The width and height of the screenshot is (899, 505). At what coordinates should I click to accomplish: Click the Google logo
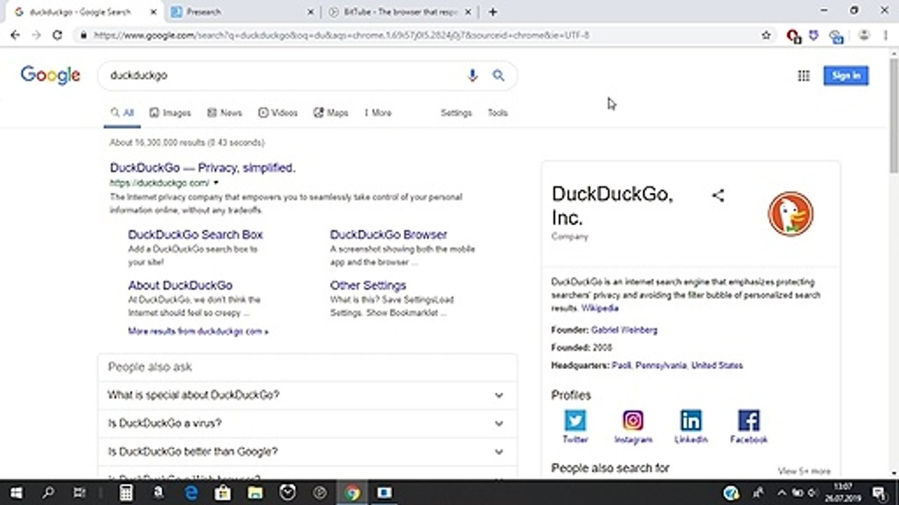coord(51,76)
